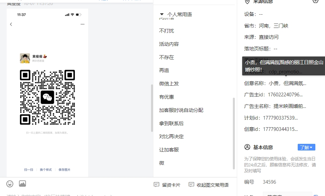The image size is (325, 196).
Task: Select the 再追 quick phrase
Action: tap(164, 70)
